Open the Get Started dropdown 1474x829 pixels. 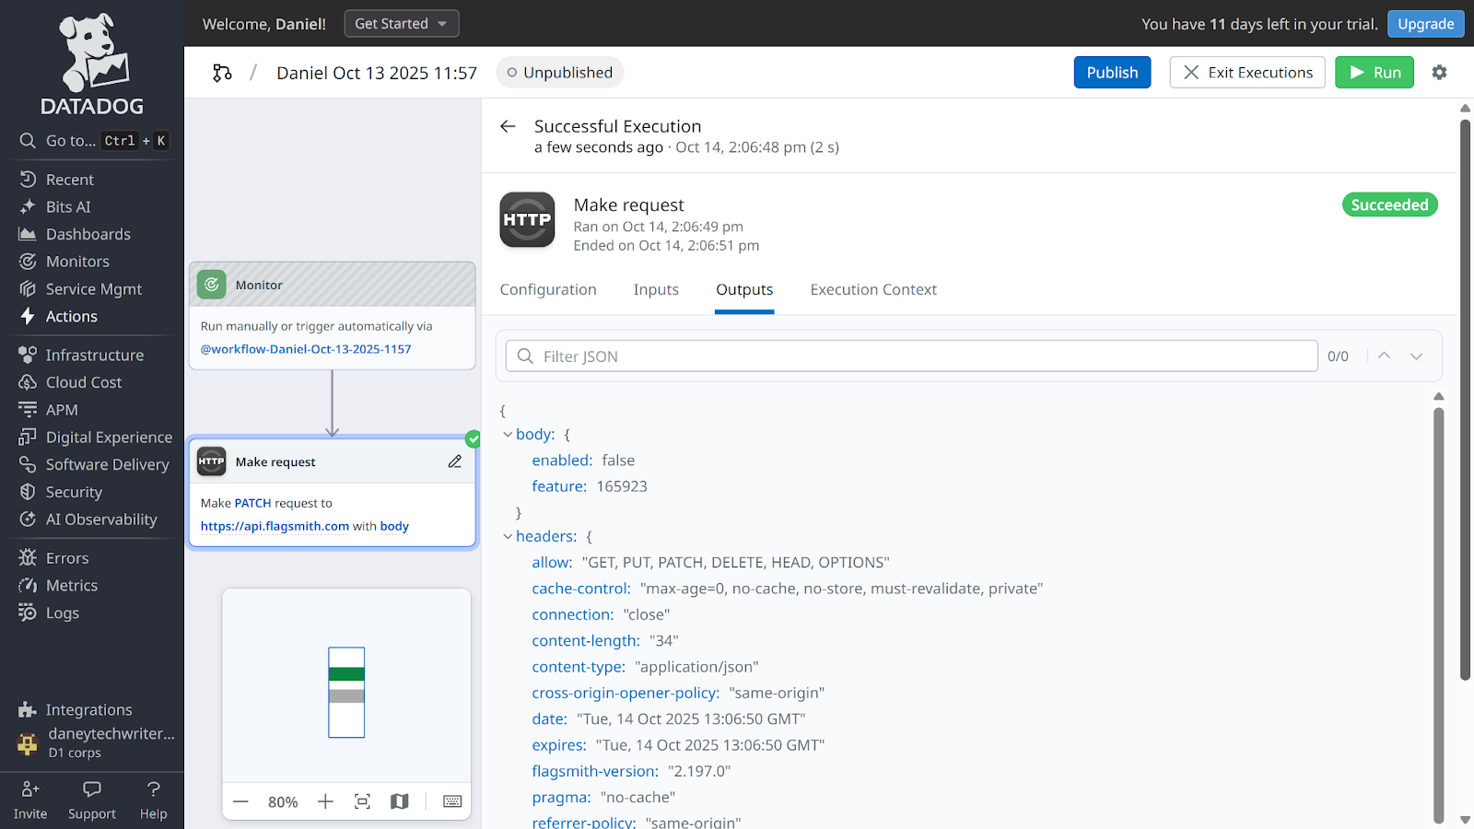[x=402, y=24]
